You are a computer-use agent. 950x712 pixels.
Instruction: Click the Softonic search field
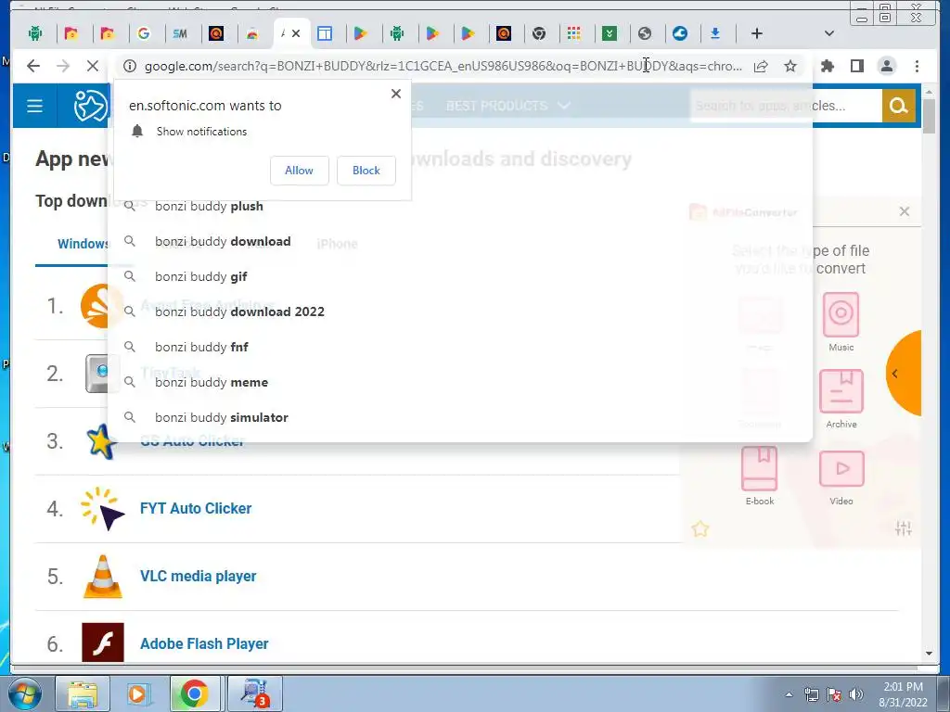click(x=786, y=106)
